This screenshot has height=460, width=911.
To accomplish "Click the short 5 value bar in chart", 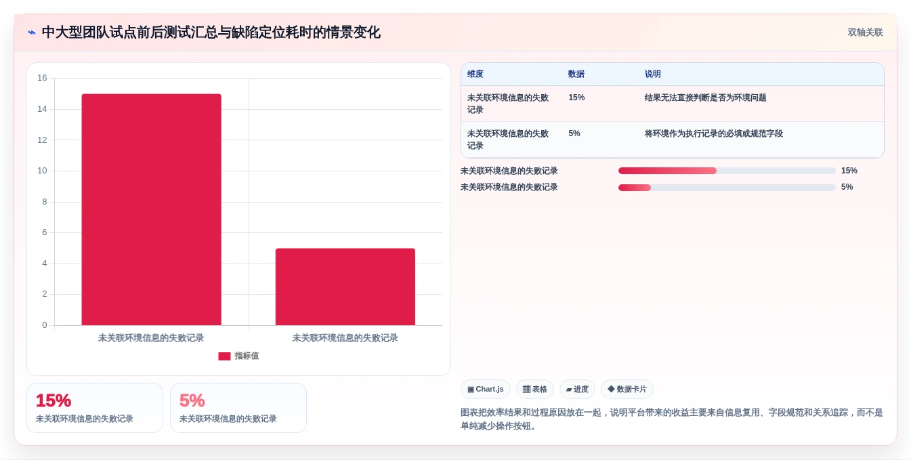I will (x=345, y=287).
